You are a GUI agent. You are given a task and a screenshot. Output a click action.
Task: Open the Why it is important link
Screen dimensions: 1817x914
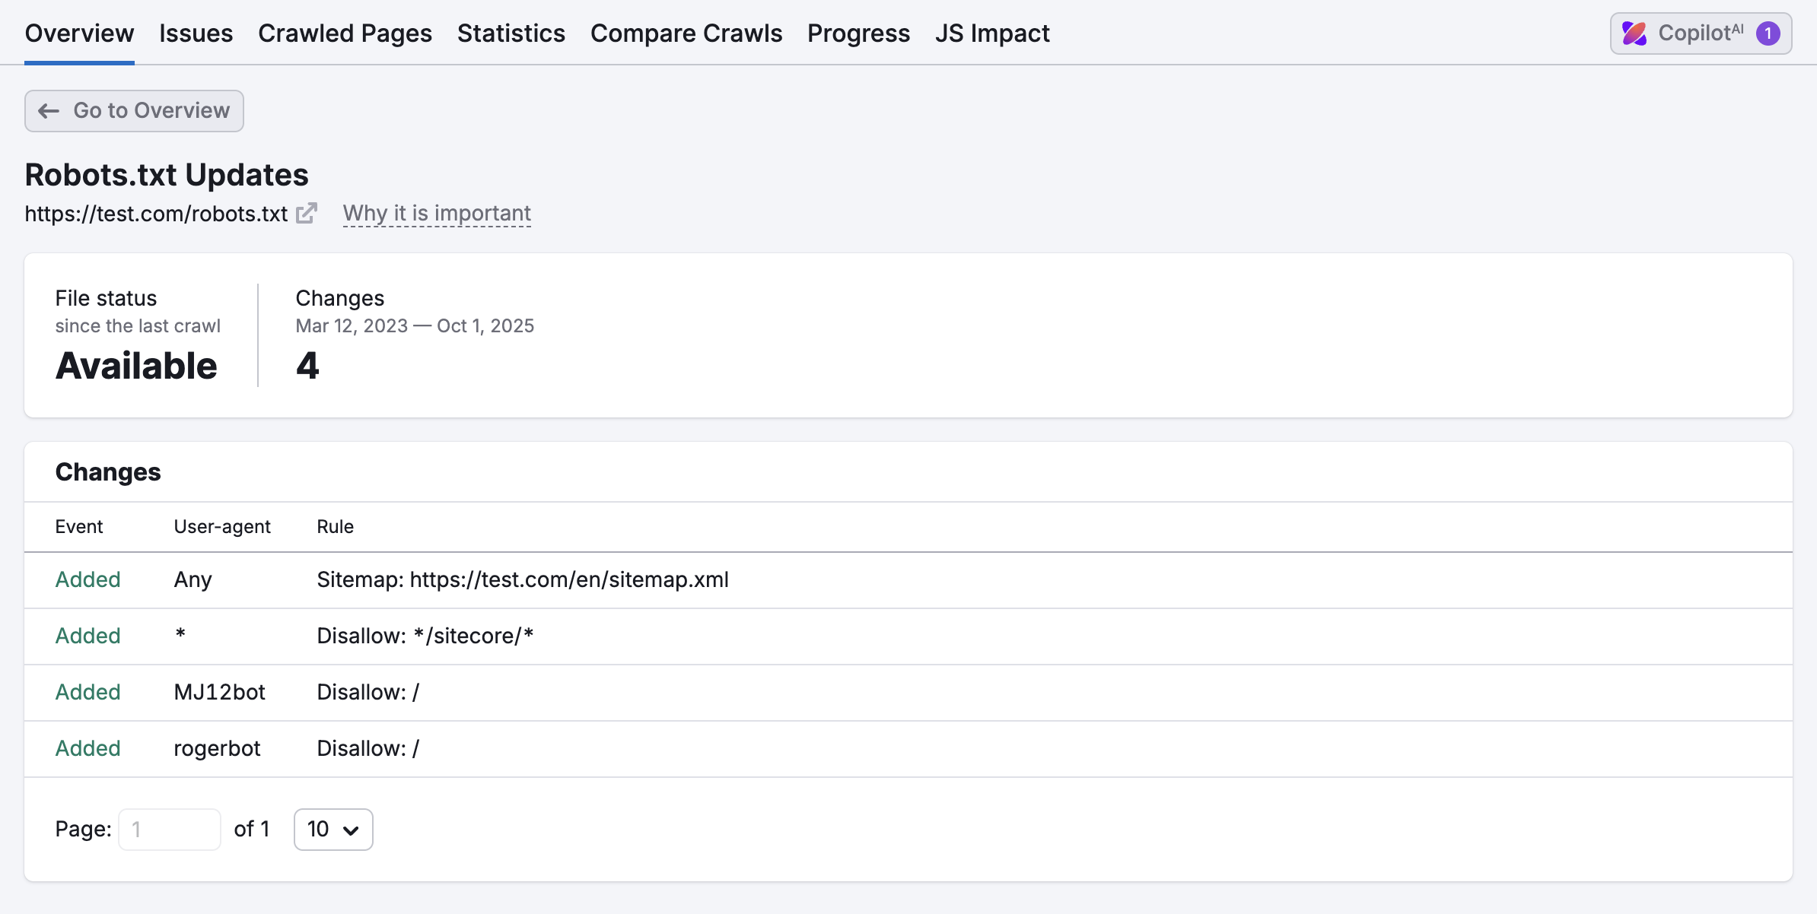pos(436,214)
